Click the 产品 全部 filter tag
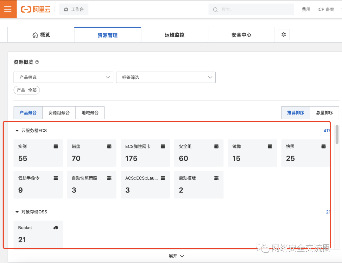The width and height of the screenshot is (342, 263). point(27,90)
